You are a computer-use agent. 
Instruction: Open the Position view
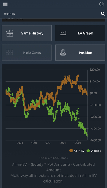[80, 53]
